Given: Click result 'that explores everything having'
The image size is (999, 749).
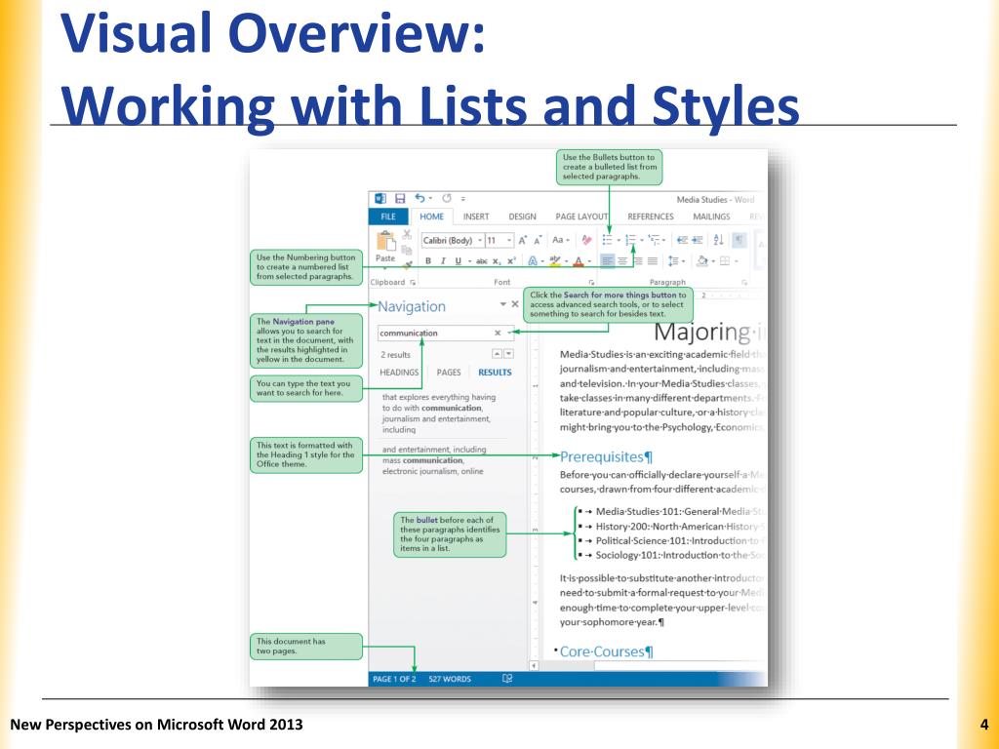Looking at the screenshot, I should [x=440, y=414].
